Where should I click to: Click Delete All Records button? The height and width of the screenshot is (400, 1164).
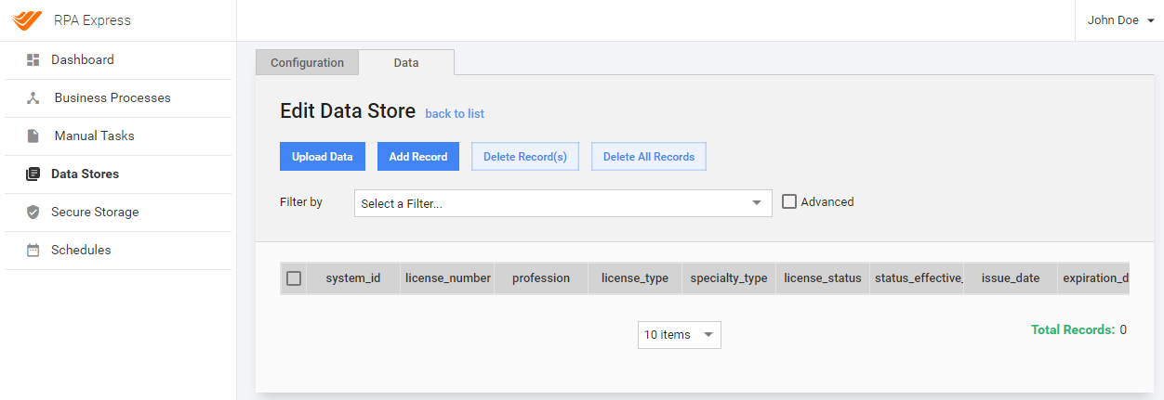[649, 157]
